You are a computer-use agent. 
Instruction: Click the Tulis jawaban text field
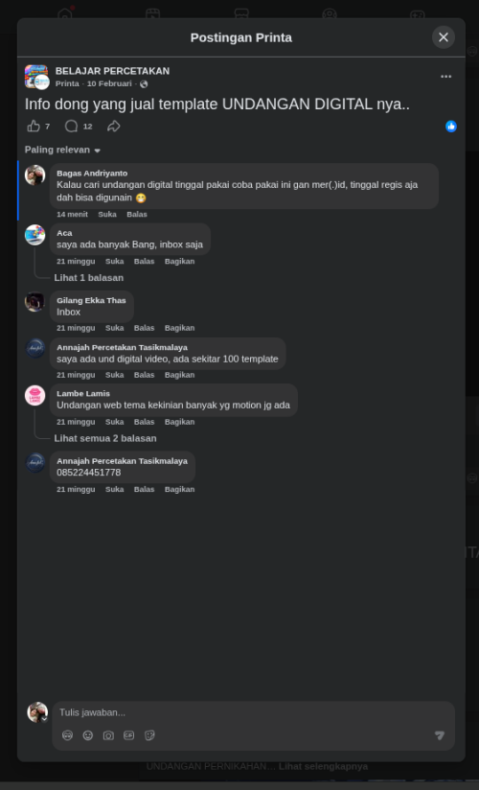coord(253,713)
